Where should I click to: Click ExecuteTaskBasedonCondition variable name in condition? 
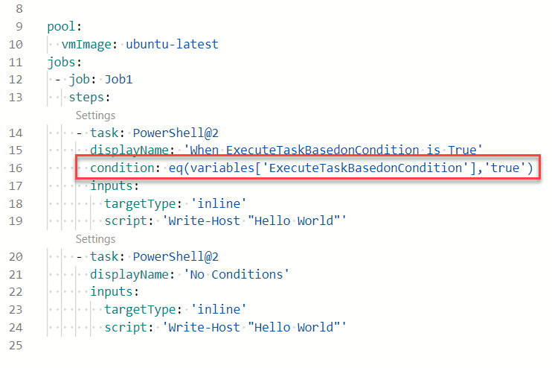click(365, 168)
